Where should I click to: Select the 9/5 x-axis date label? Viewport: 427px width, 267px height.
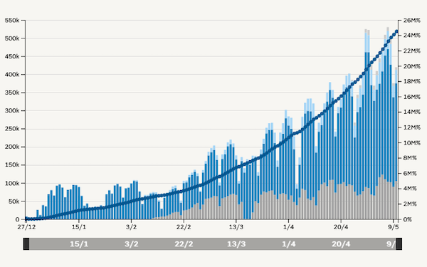tap(394, 227)
